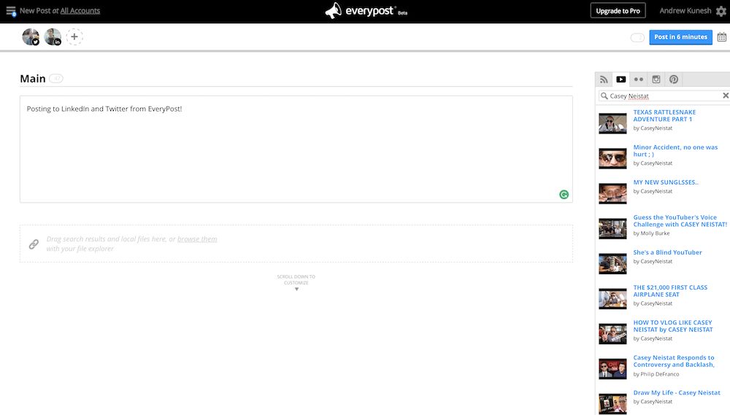Click the attachment link icon
730x415 pixels.
tap(34, 244)
